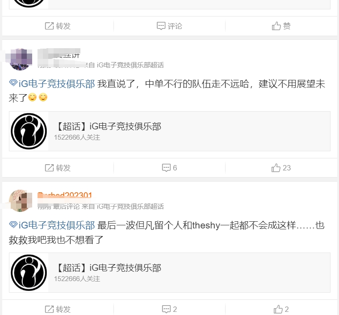Open orange username ending in 202301

[x=65, y=195]
